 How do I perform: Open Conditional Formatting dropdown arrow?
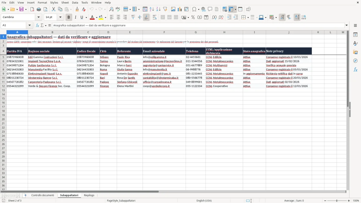[276, 17]
